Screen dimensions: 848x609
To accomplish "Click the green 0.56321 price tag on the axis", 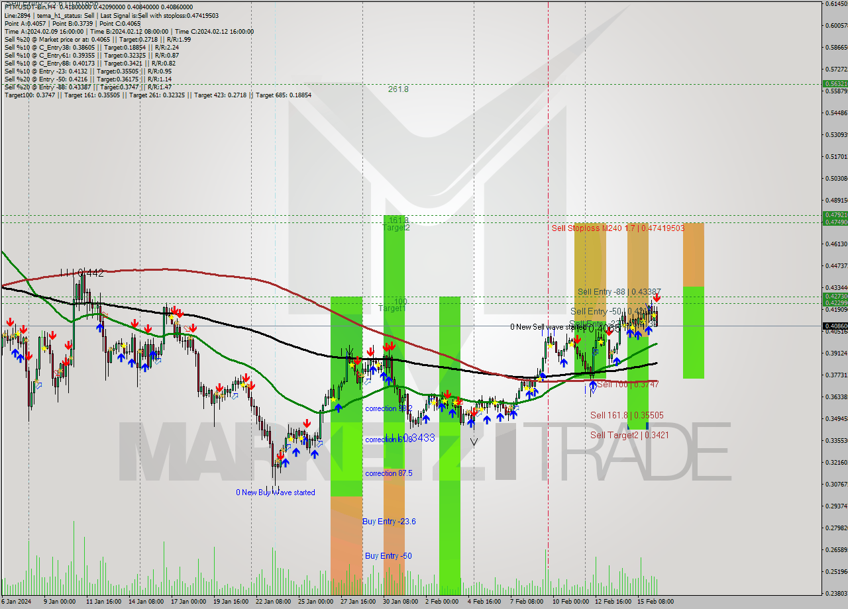I will click(835, 84).
